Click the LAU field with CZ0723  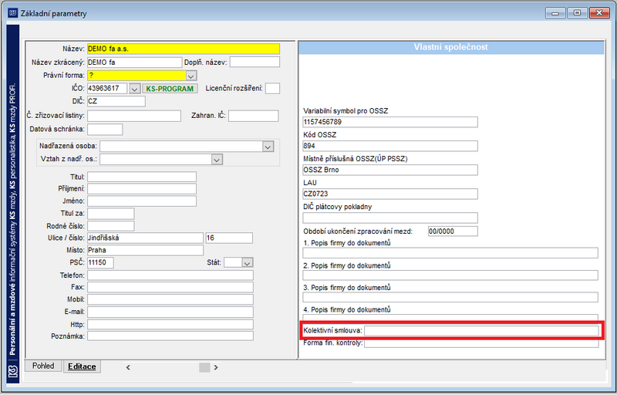point(390,194)
